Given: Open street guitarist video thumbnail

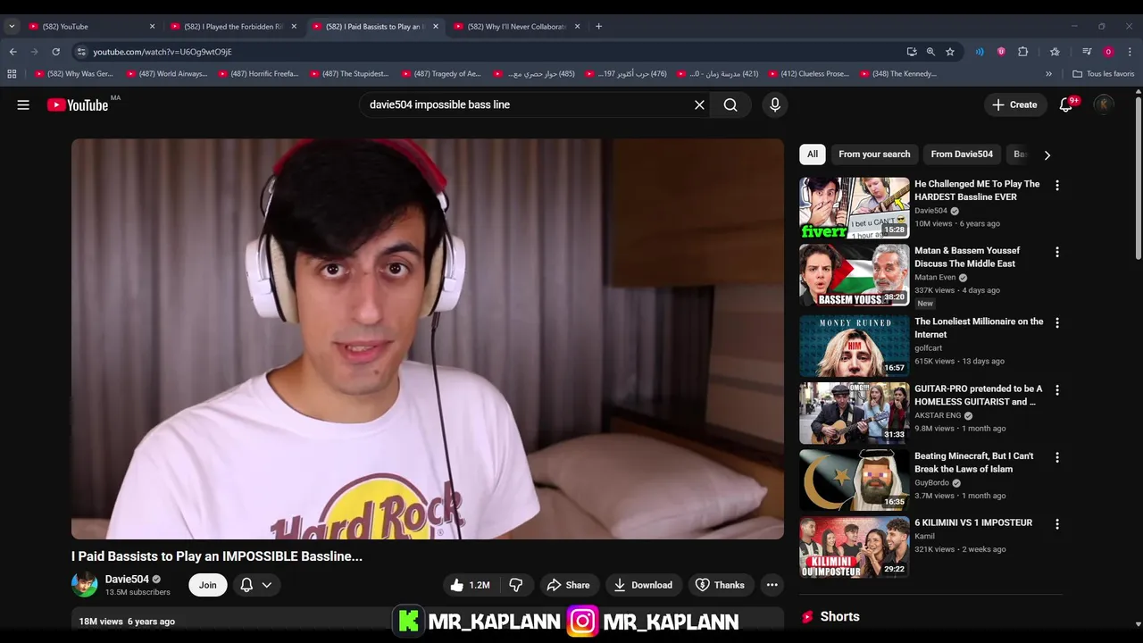Looking at the screenshot, I should (x=855, y=413).
